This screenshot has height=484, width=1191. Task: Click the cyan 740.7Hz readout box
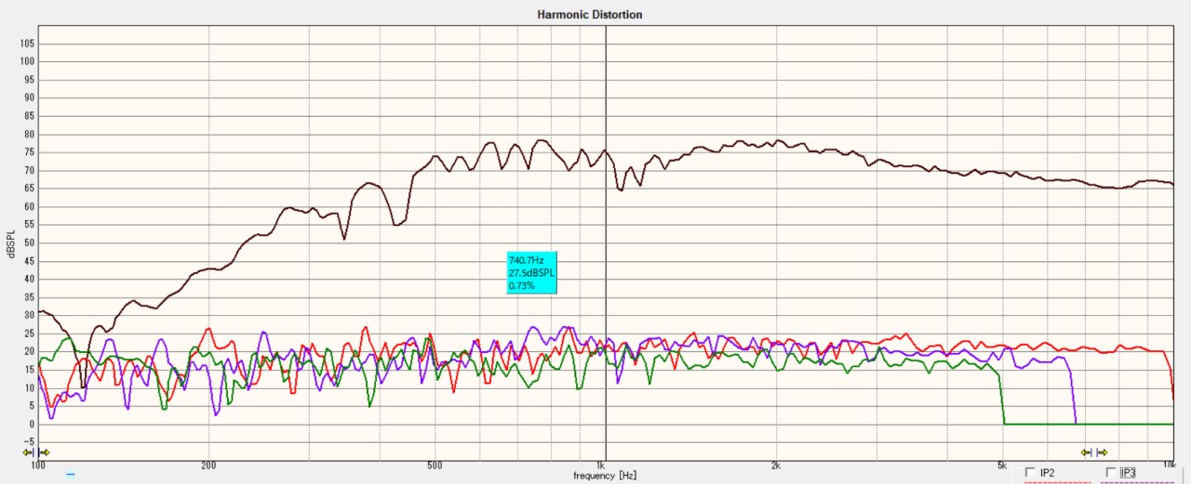(531, 273)
